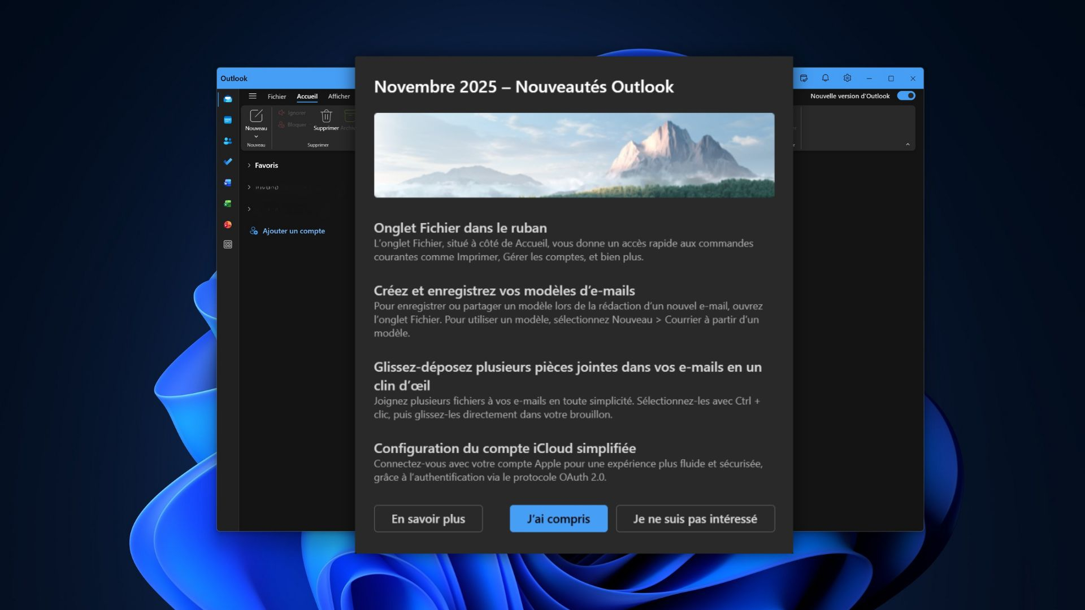Open the Nouveau dropdown arrow
Screen dimensions: 1085x610
[x=256, y=136]
